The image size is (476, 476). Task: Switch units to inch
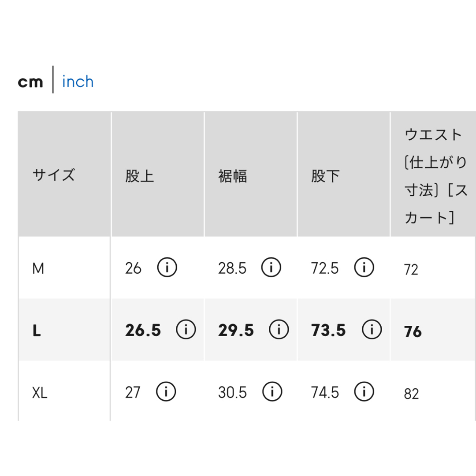pos(78,82)
